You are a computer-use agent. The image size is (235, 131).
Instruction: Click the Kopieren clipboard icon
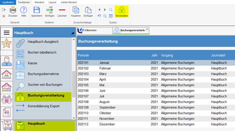click(x=76, y=10)
